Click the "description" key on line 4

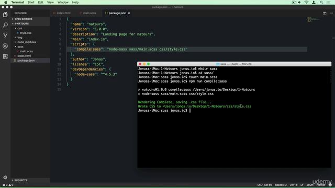coord(84,34)
